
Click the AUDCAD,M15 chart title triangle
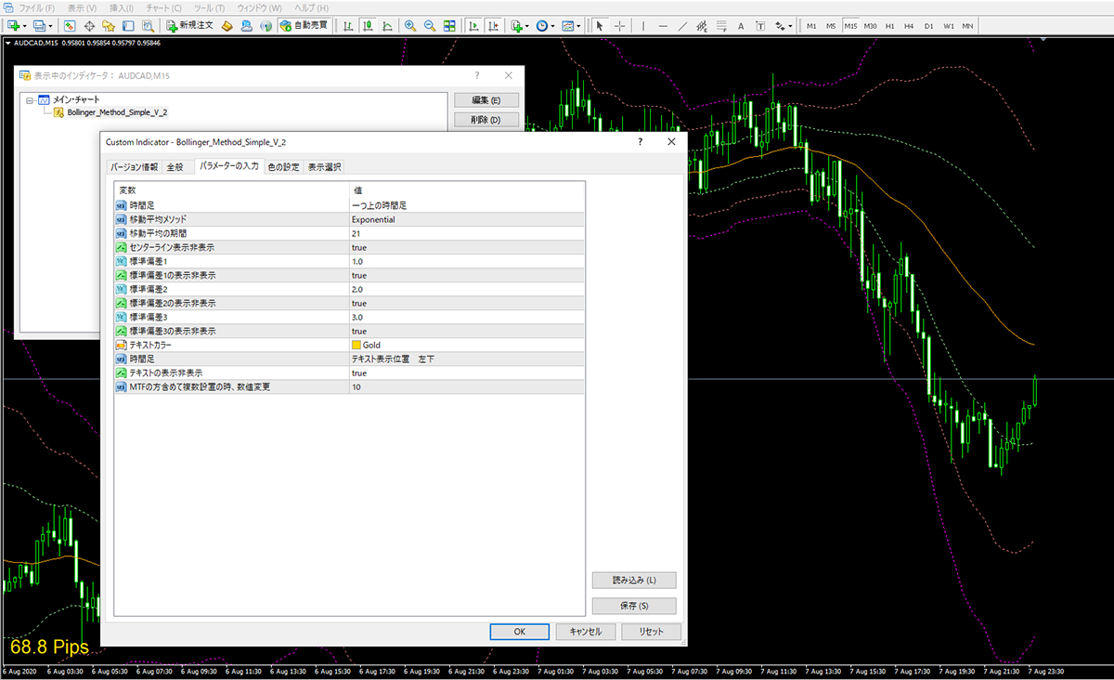click(x=7, y=43)
